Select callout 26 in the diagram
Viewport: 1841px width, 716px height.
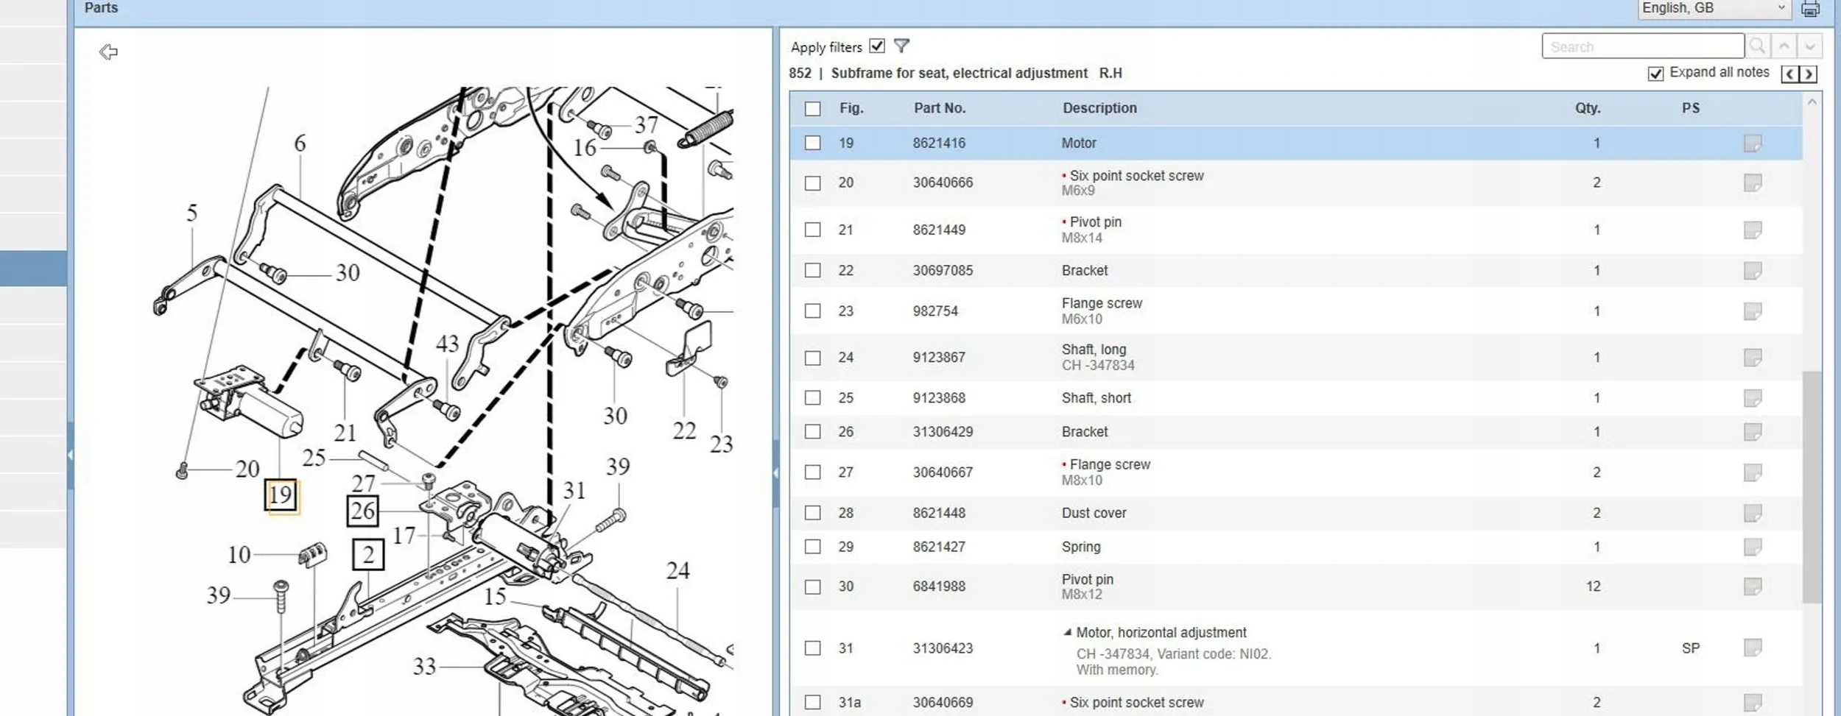tap(362, 511)
